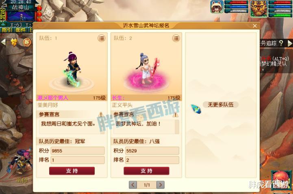The width and height of the screenshot is (293, 194).
Task: Collapse task tracker with right arrow
Action: [x=290, y=43]
